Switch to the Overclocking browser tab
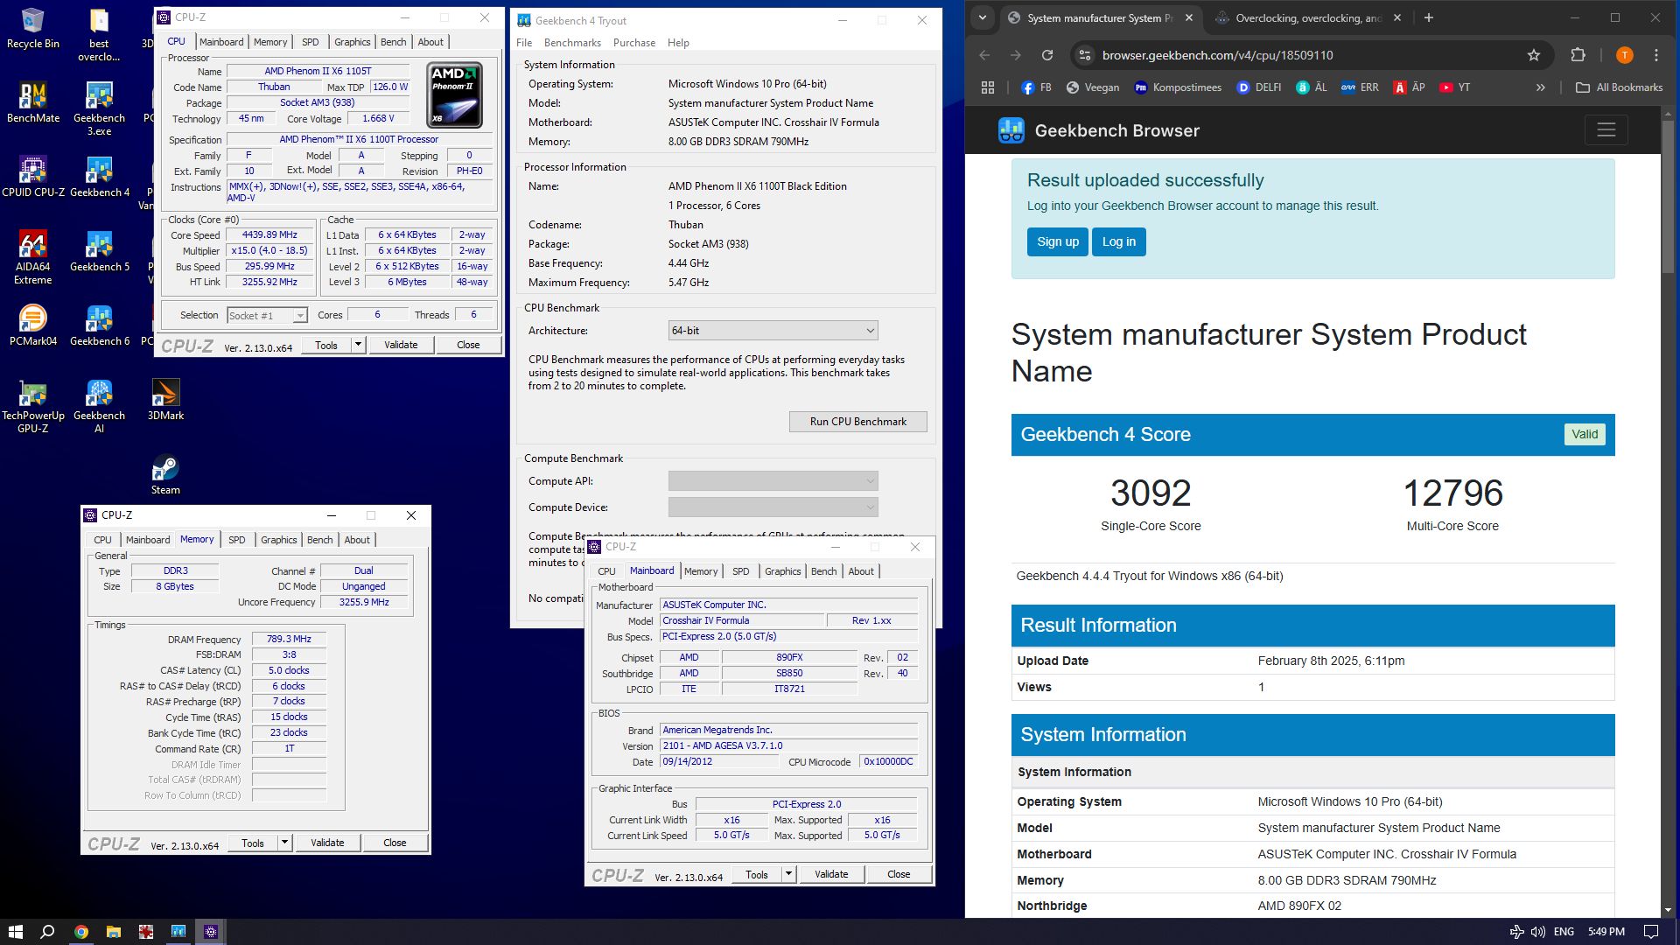 click(x=1307, y=17)
